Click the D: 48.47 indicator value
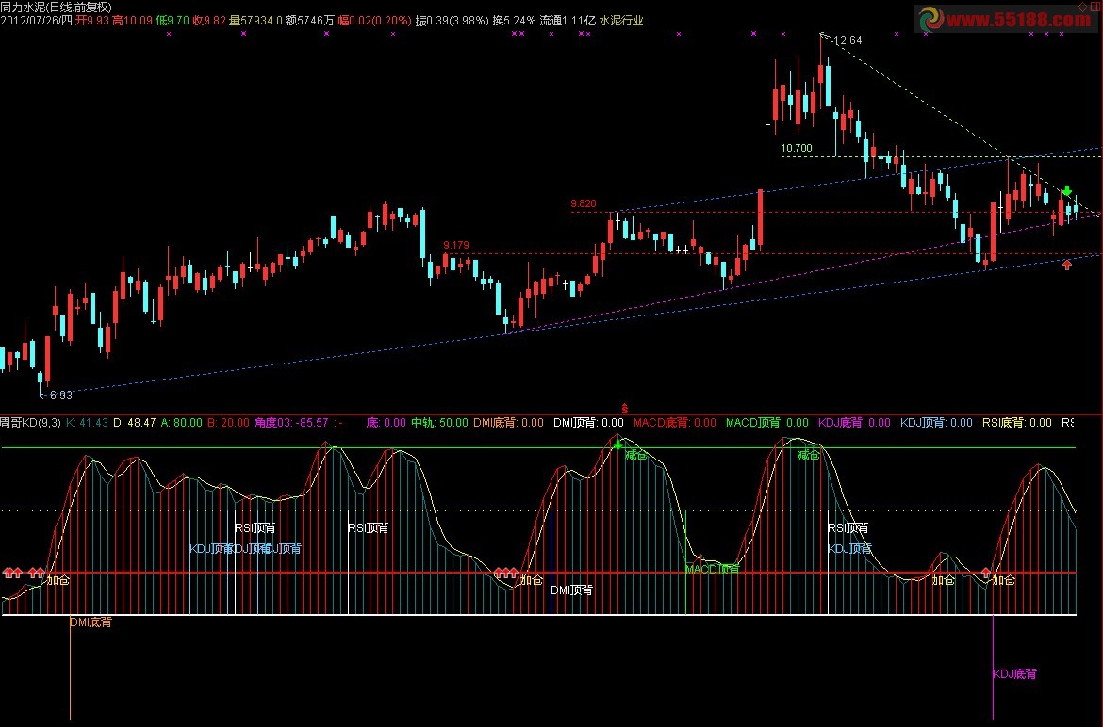 tap(135, 423)
